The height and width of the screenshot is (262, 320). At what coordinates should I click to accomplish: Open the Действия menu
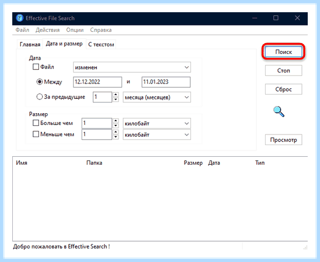(x=47, y=30)
